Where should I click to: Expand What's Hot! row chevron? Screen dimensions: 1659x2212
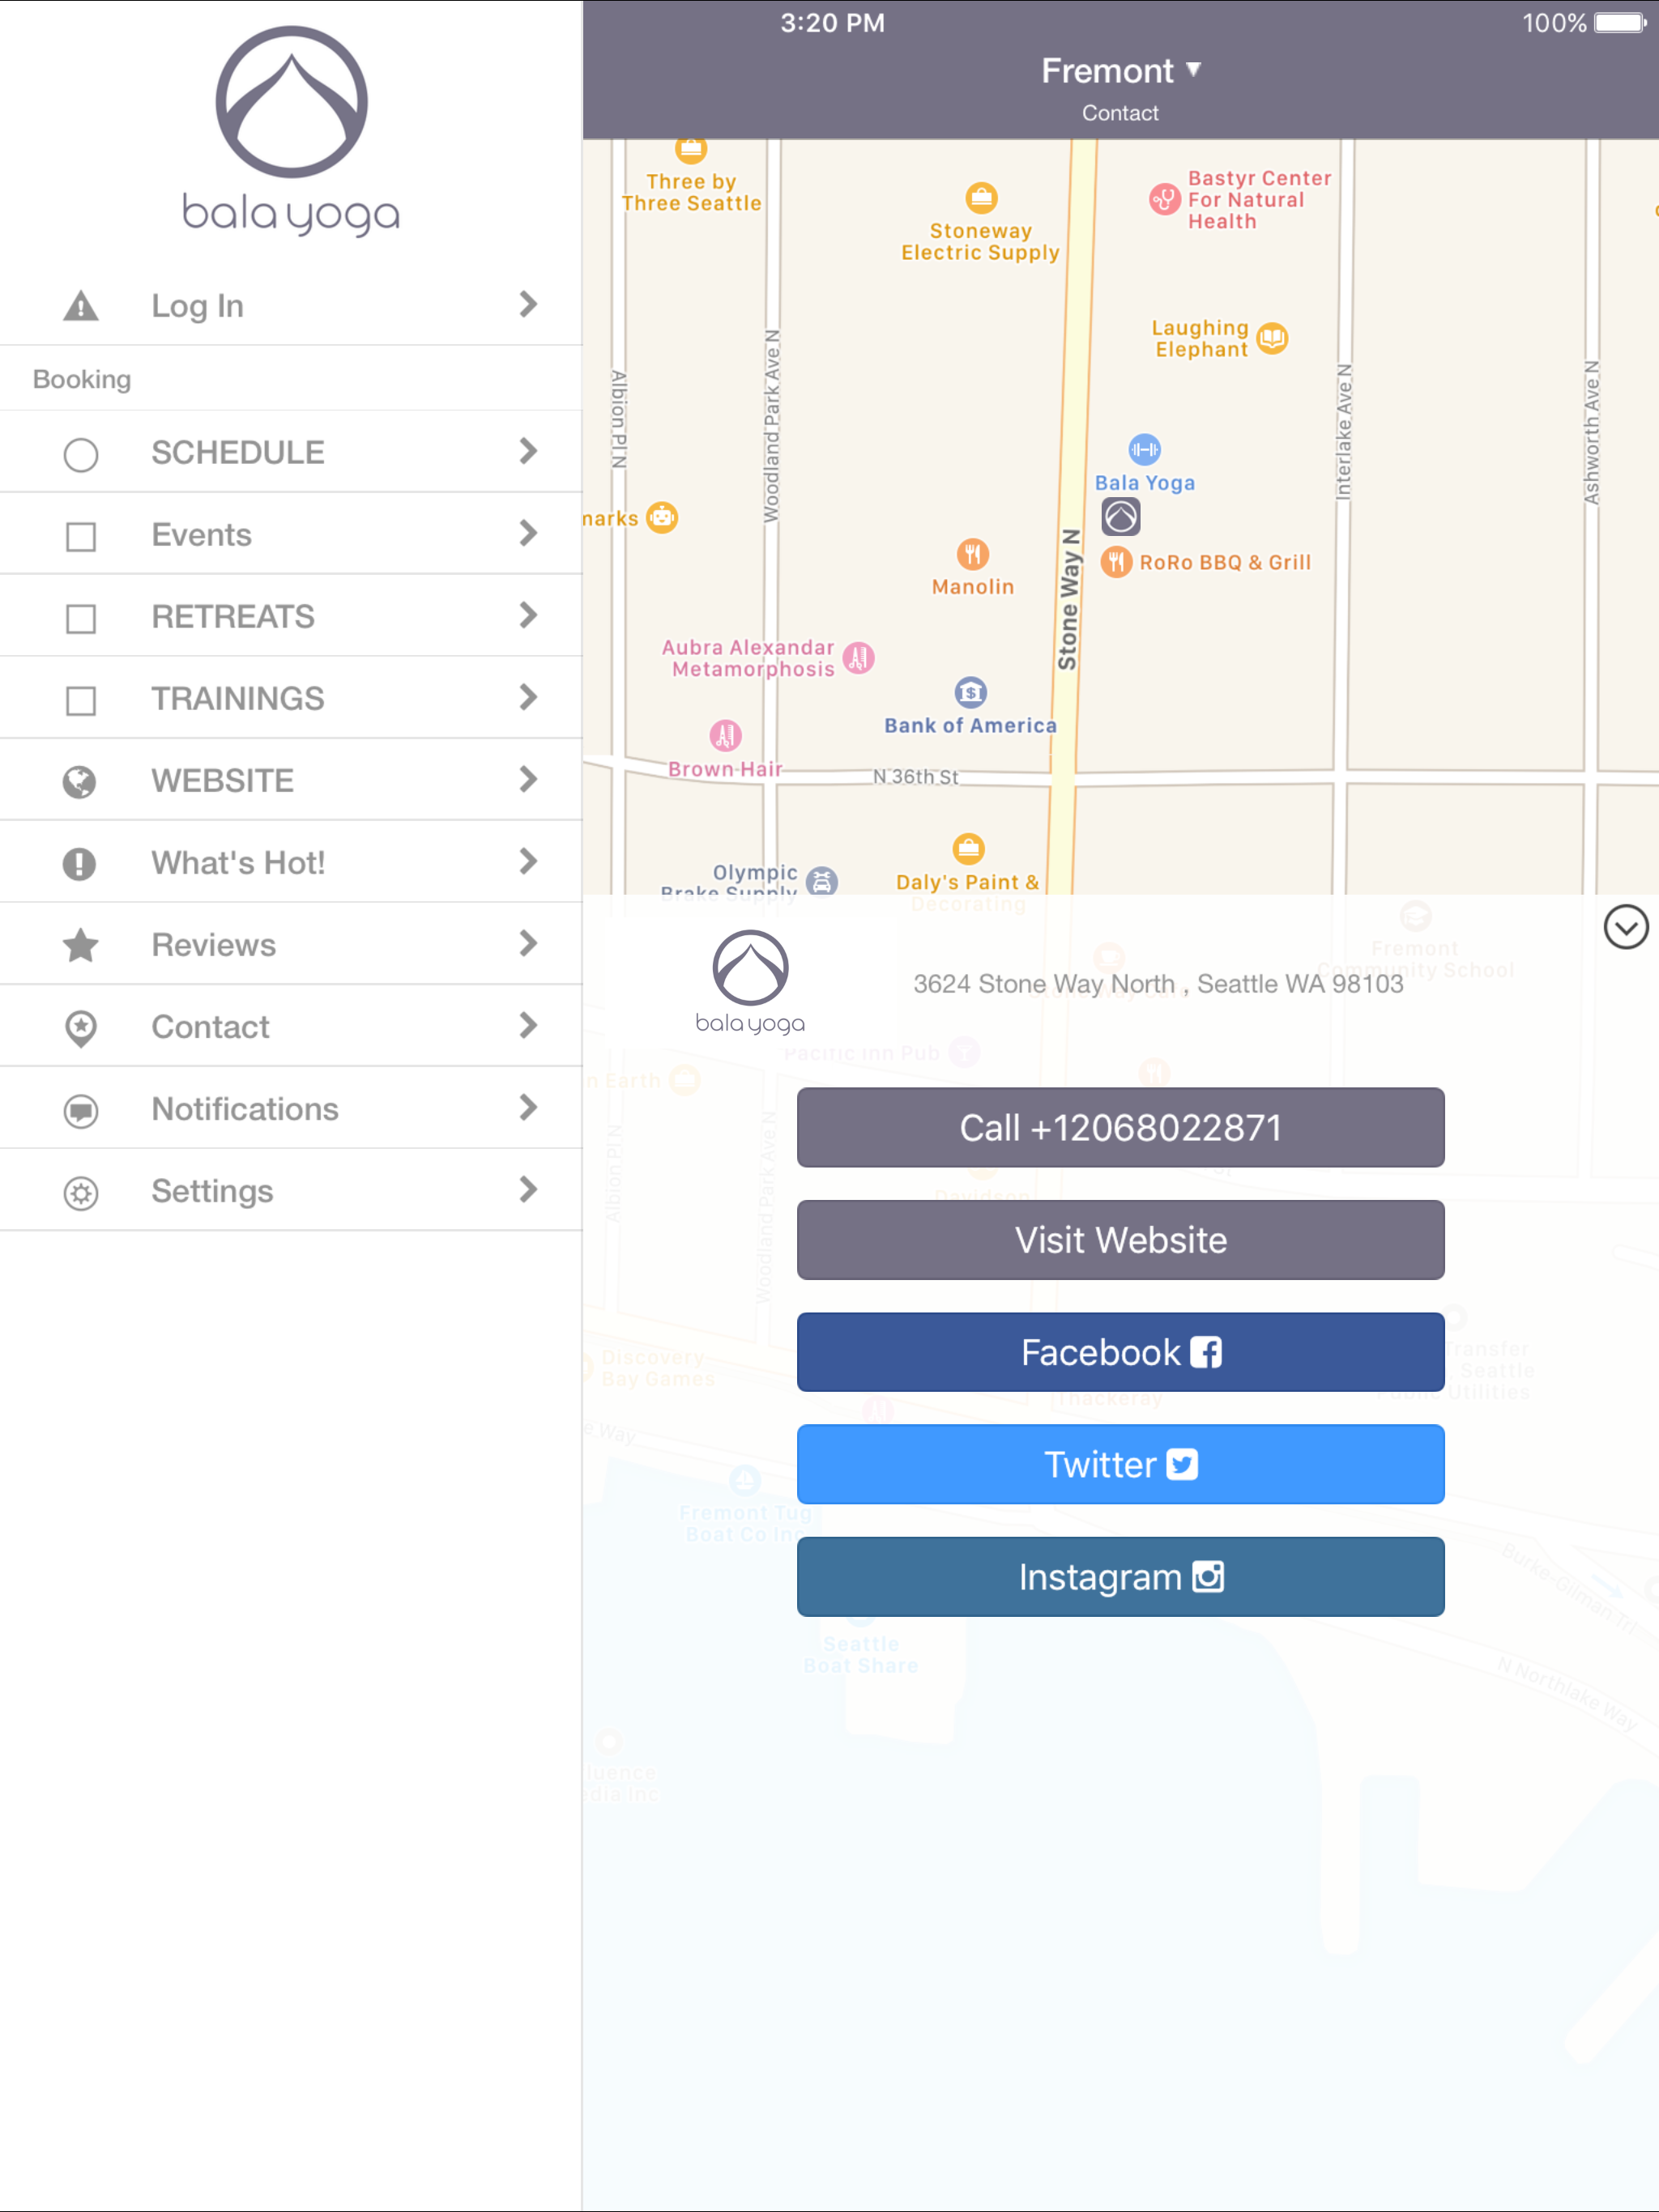point(528,861)
